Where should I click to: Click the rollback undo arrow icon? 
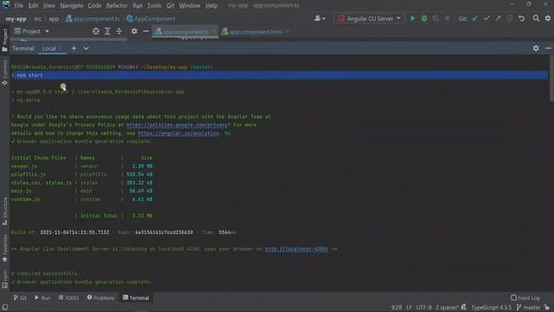[x=521, y=18]
